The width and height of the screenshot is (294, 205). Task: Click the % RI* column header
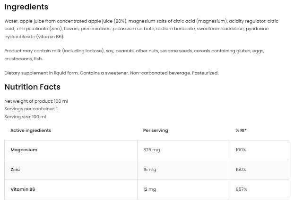(241, 131)
